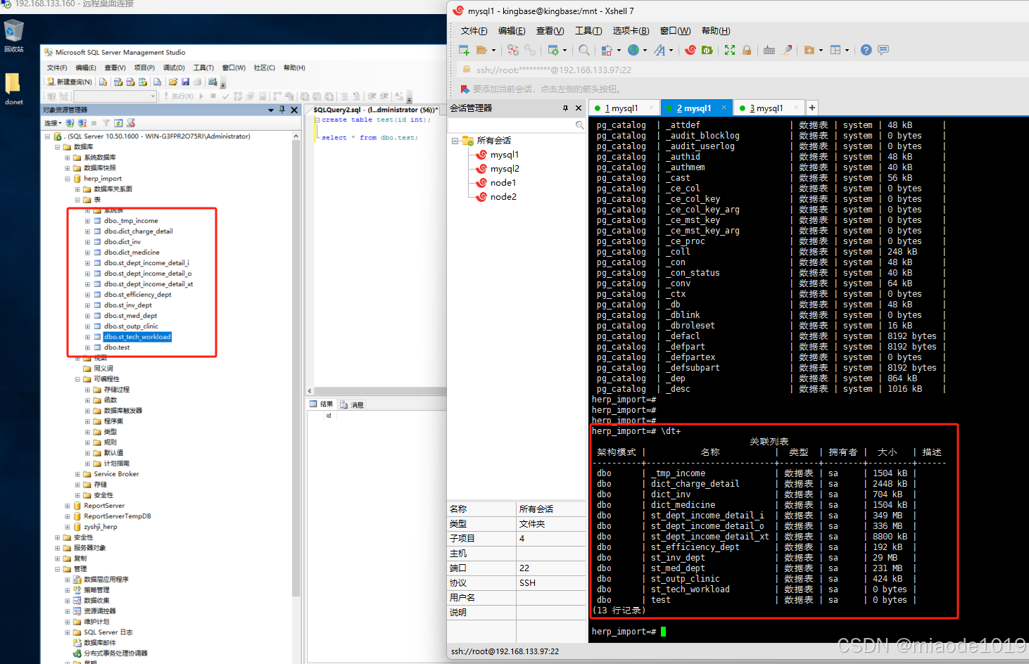This screenshot has height=664, width=1029.
Task: Click New Query (新建查询) in SSMS toolbar
Action: coord(70,82)
